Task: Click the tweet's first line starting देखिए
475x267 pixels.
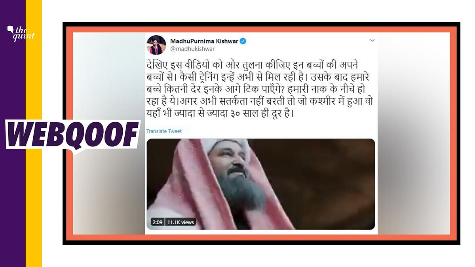Action: click(252, 65)
